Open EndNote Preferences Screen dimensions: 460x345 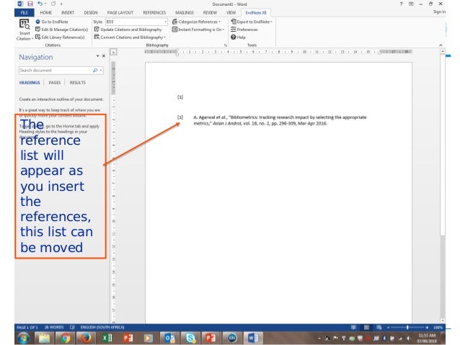(246, 30)
